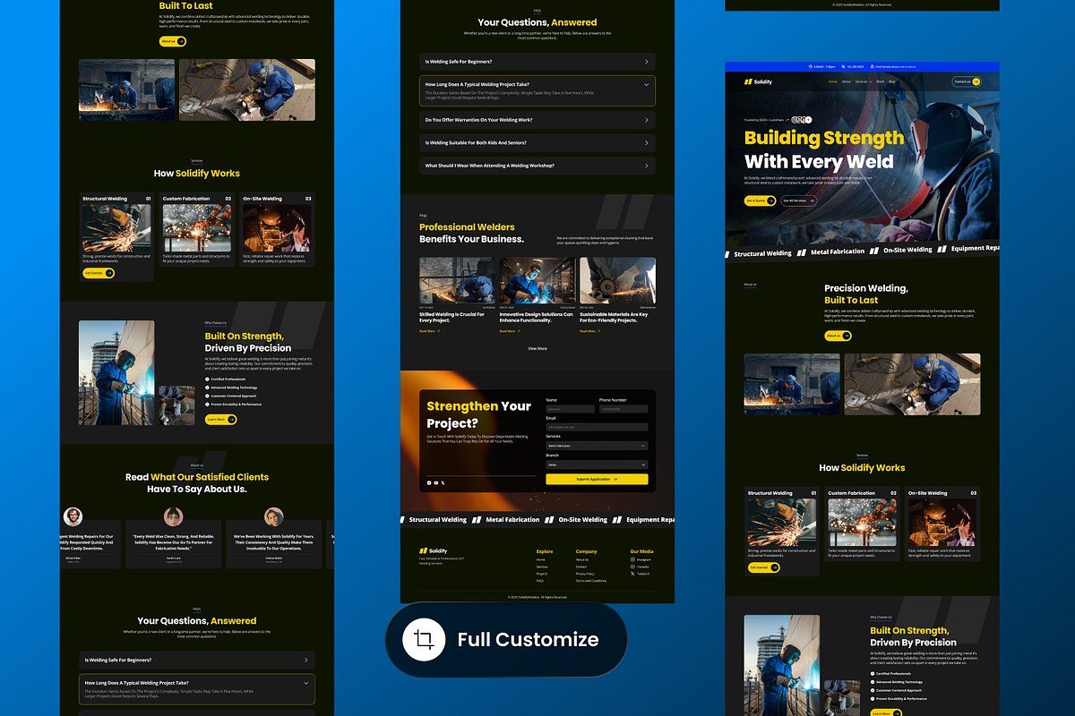Viewport: 1075px width, 716px height.
Task: Click the Phone Number input field
Action: 623,409
